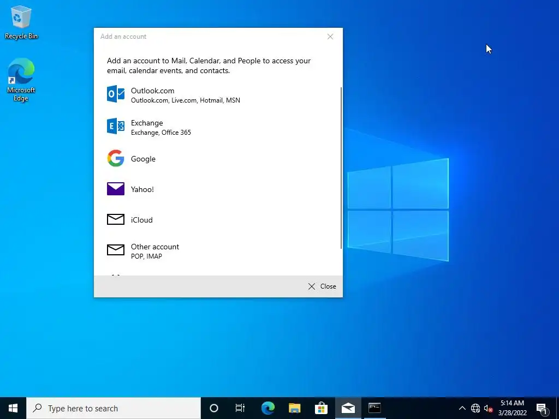Image resolution: width=559 pixels, height=419 pixels.
Task: Click the 'POP, IMAP' subtitle
Action: (x=146, y=256)
